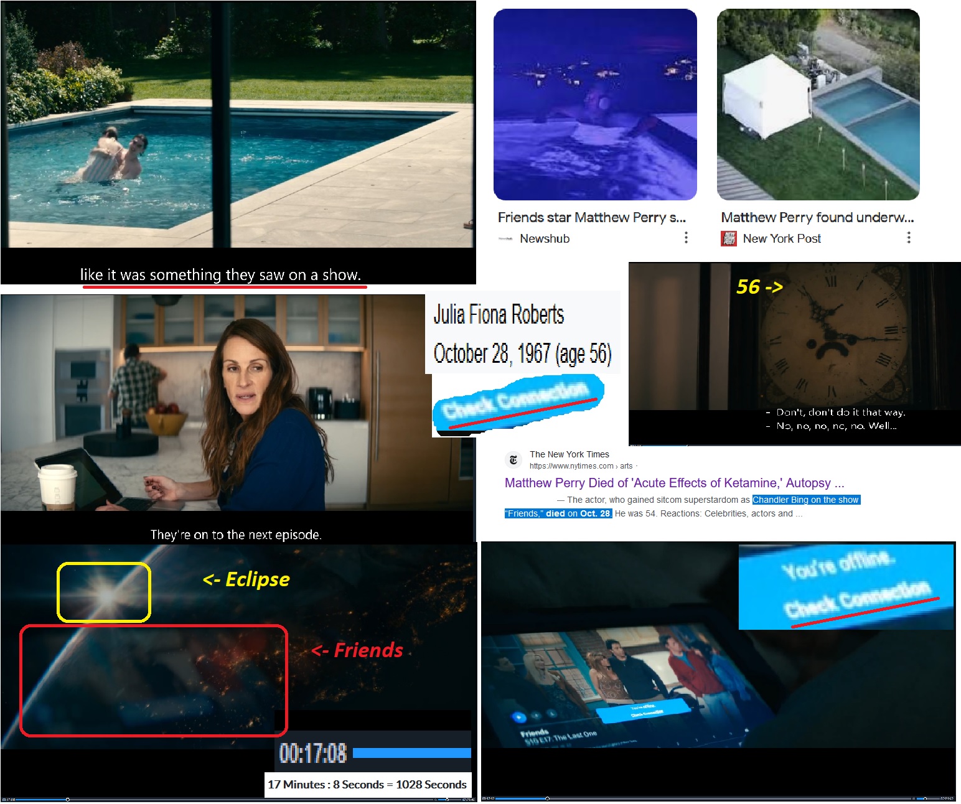Click the '17 Minutes : 8 Seconds = 1028 Seconds' caption
The image size is (961, 804).
pos(367,785)
